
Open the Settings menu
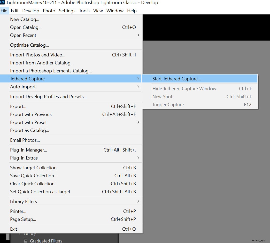tap(67, 11)
